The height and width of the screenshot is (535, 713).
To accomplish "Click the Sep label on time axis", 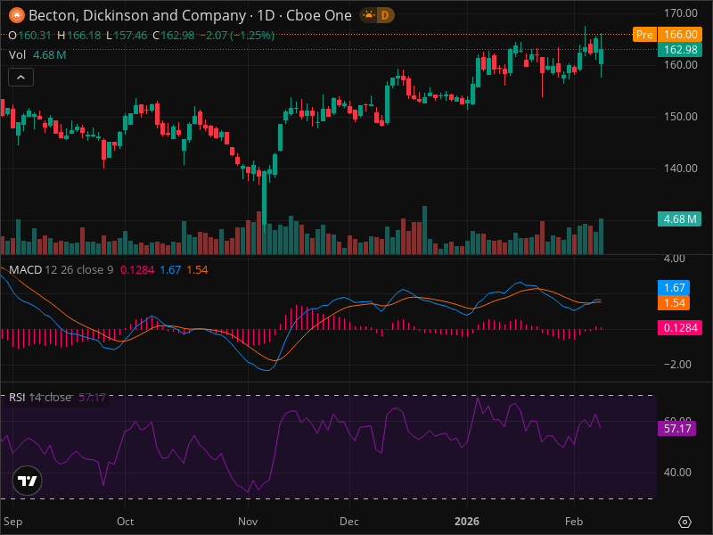I will point(12,522).
